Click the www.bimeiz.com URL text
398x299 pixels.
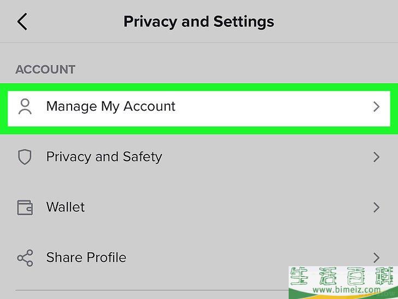(347, 290)
